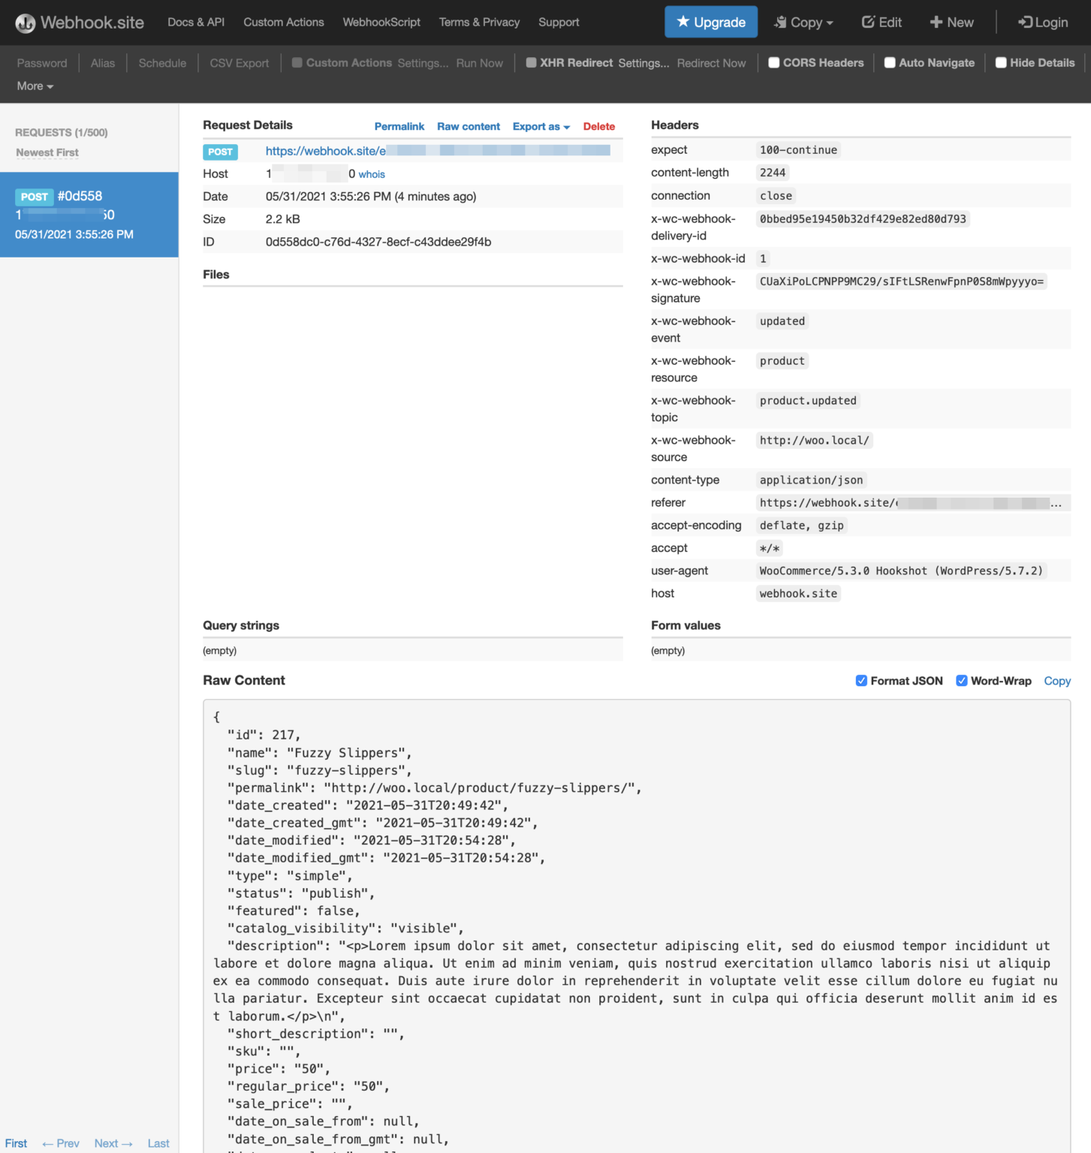Navigate to WebhookScript

click(381, 22)
